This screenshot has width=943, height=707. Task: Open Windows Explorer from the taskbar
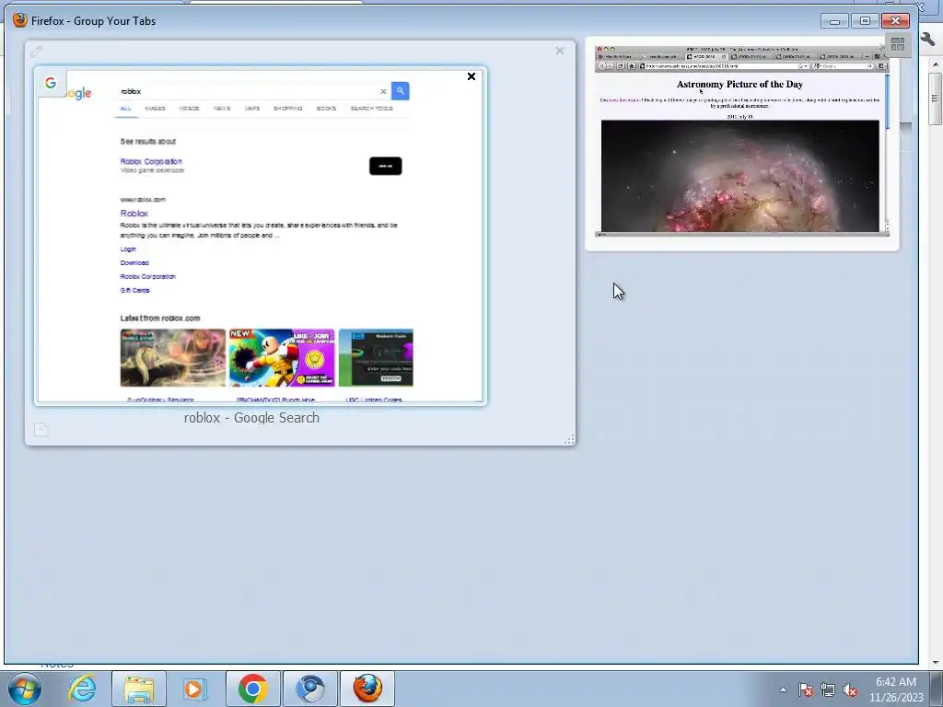(139, 689)
